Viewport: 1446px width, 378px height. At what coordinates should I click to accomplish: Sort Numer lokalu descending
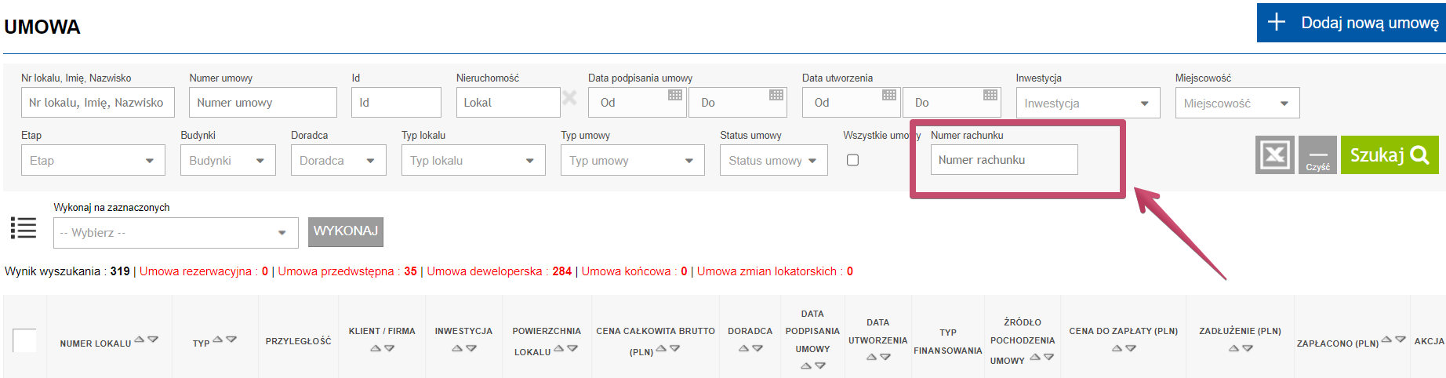[153, 340]
